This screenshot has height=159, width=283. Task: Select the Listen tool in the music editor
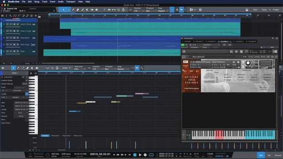coord(37,68)
